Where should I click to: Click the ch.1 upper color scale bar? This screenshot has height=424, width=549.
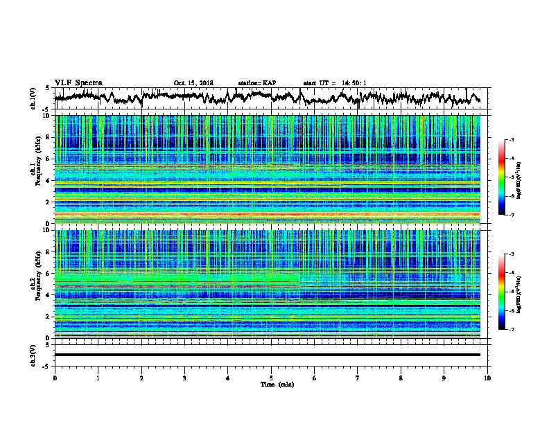coord(502,177)
